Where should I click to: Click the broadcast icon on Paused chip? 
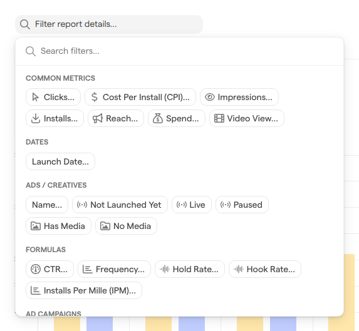tap(226, 205)
